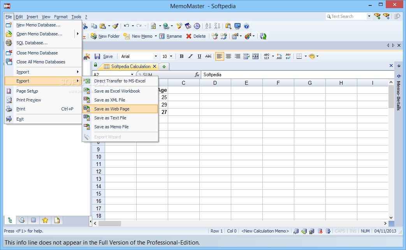Open the paperclip attachment tool
Viewport: 406px width, 250px height.
(153, 26)
